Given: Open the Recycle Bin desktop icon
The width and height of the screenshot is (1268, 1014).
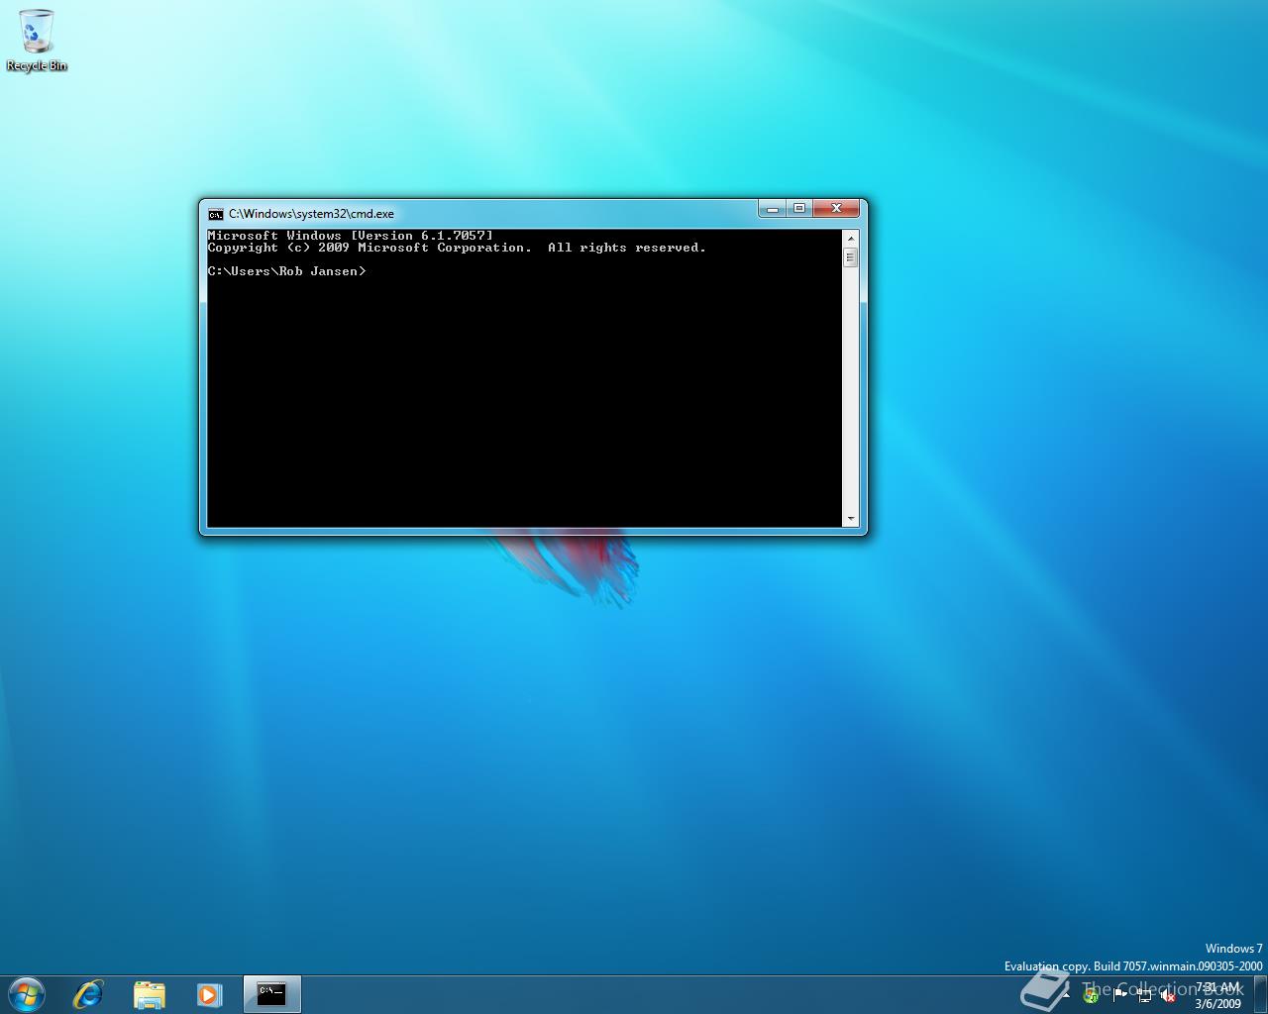Looking at the screenshot, I should [37, 41].
